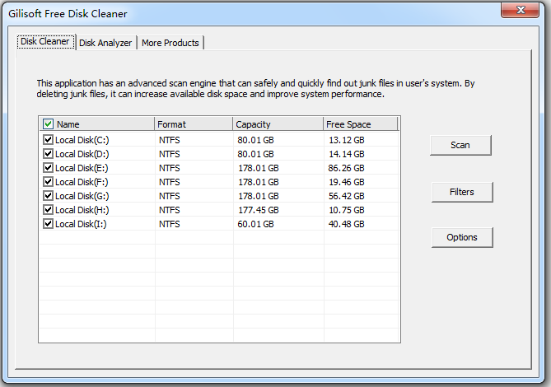
Task: Switch to the Disk Analyzer tab
Action: pyautogui.click(x=105, y=43)
